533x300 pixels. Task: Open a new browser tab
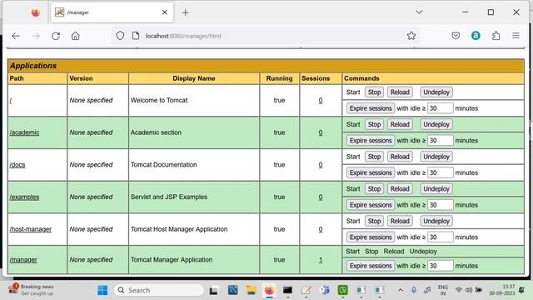point(185,12)
